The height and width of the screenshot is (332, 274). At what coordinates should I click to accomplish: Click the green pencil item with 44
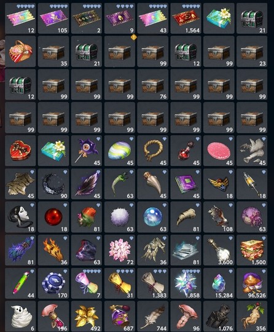point(20,283)
